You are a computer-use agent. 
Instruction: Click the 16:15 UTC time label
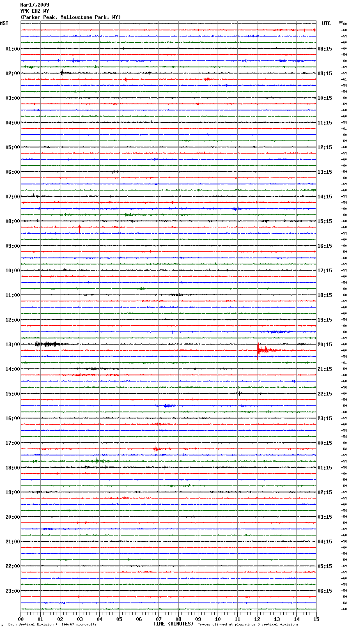tap(325, 246)
